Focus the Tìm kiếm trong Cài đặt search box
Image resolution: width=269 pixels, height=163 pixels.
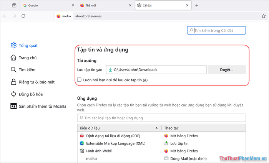[216, 30]
